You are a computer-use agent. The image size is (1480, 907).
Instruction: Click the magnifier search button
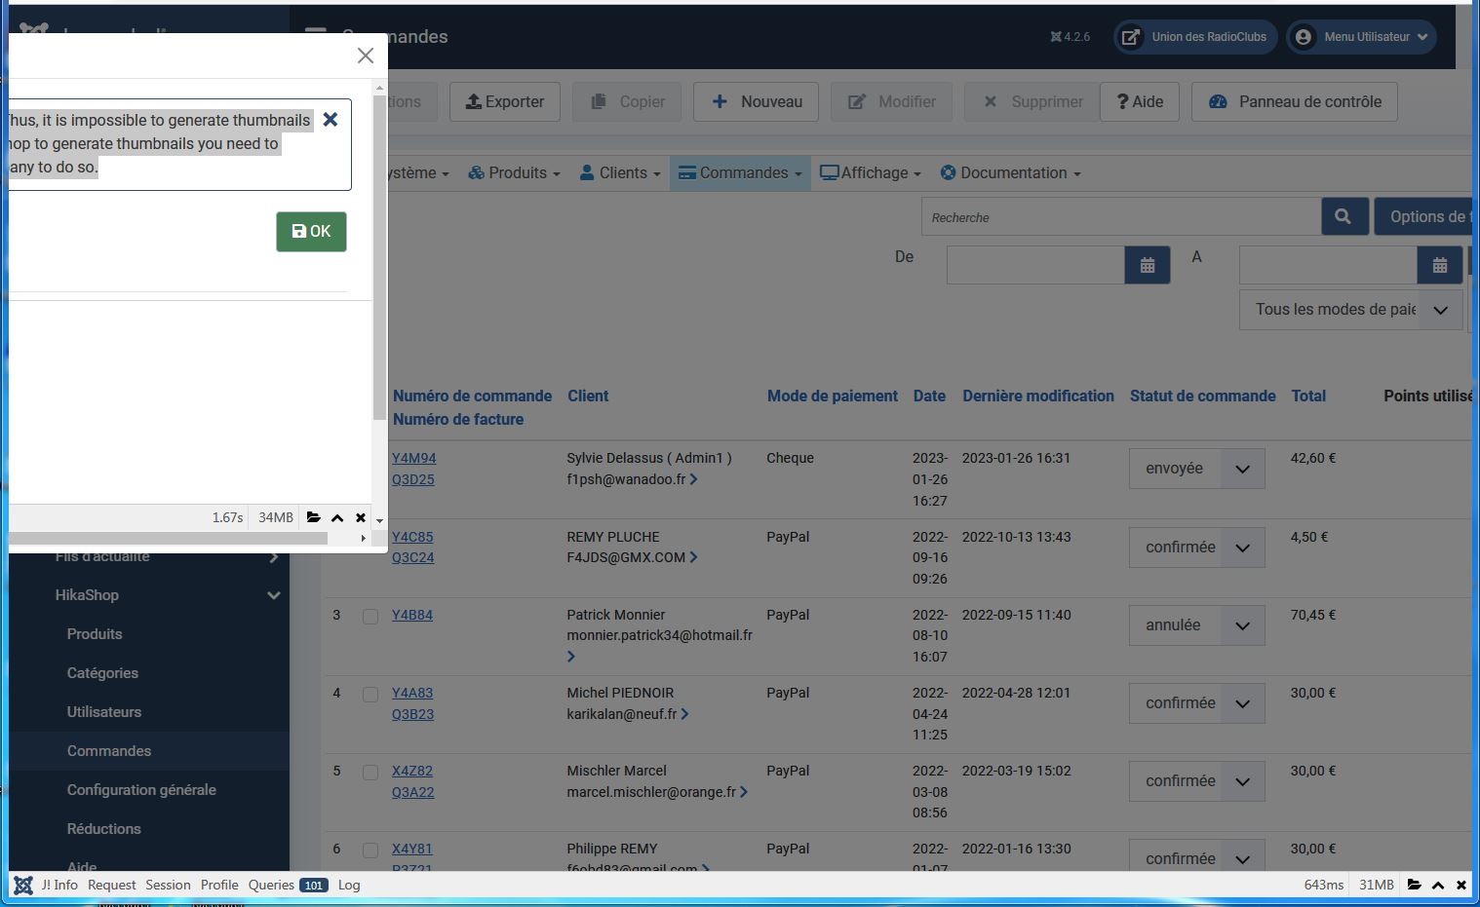click(1344, 217)
